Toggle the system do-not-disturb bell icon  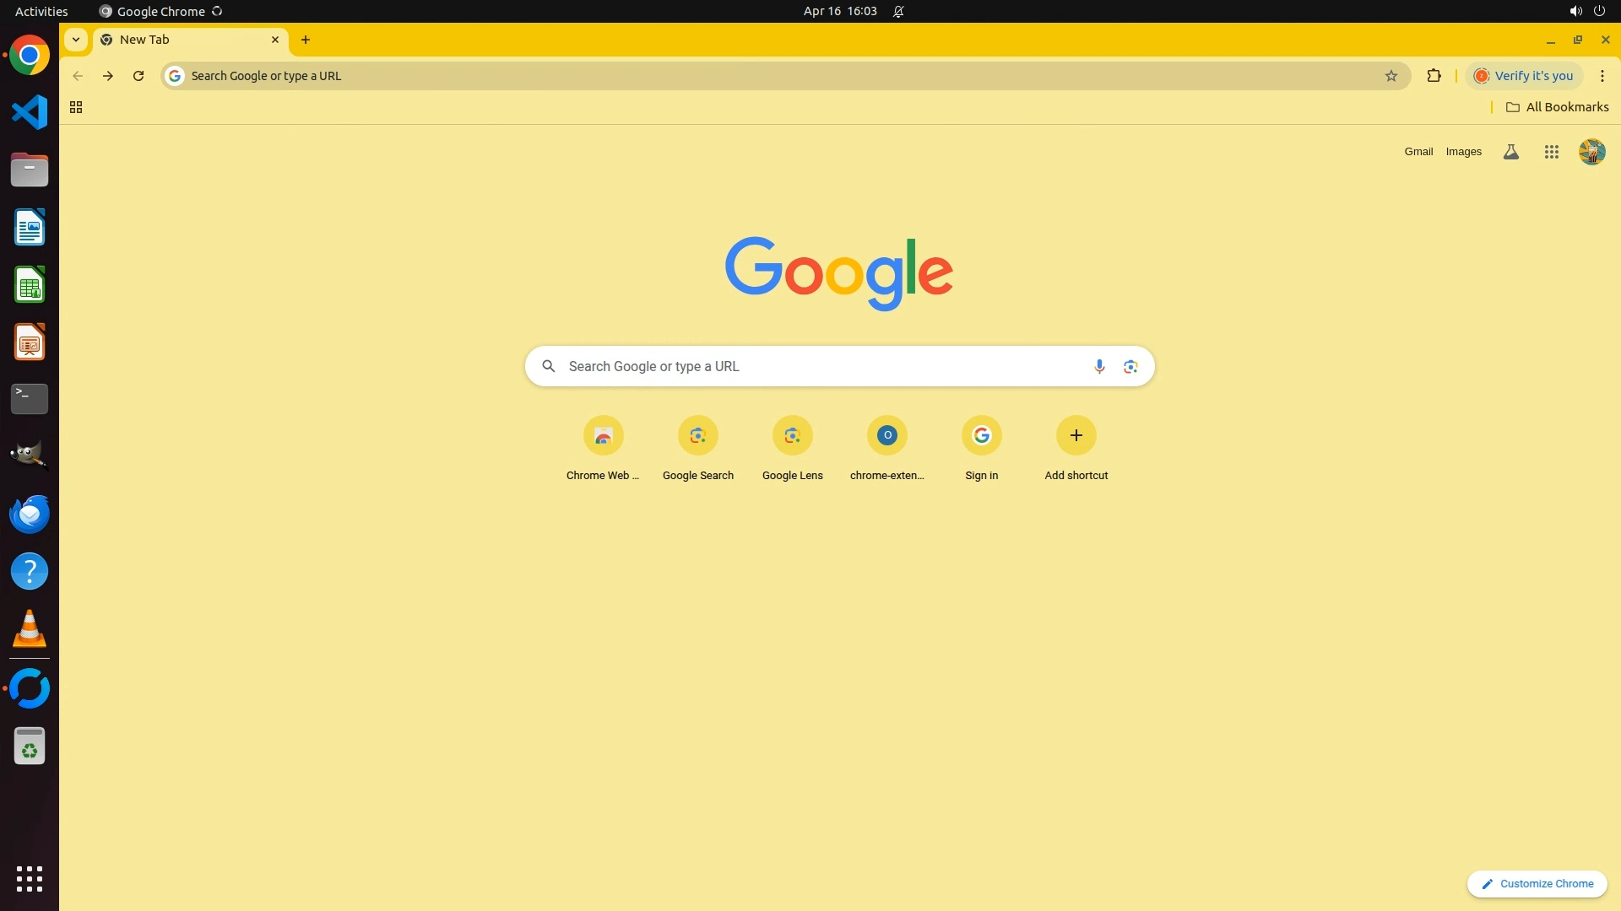tap(898, 12)
